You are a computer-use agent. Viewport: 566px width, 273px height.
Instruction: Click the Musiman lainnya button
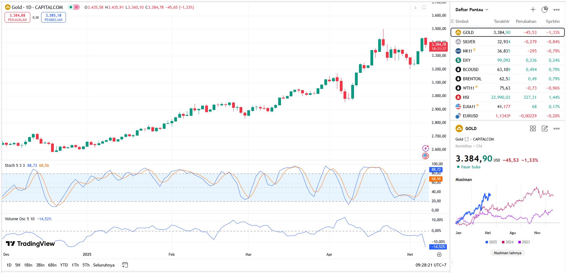pyautogui.click(x=507, y=253)
